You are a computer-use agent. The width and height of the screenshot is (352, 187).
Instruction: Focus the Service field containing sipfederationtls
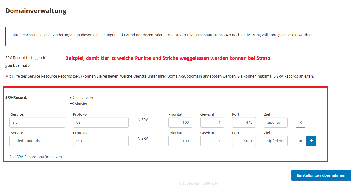(37, 141)
